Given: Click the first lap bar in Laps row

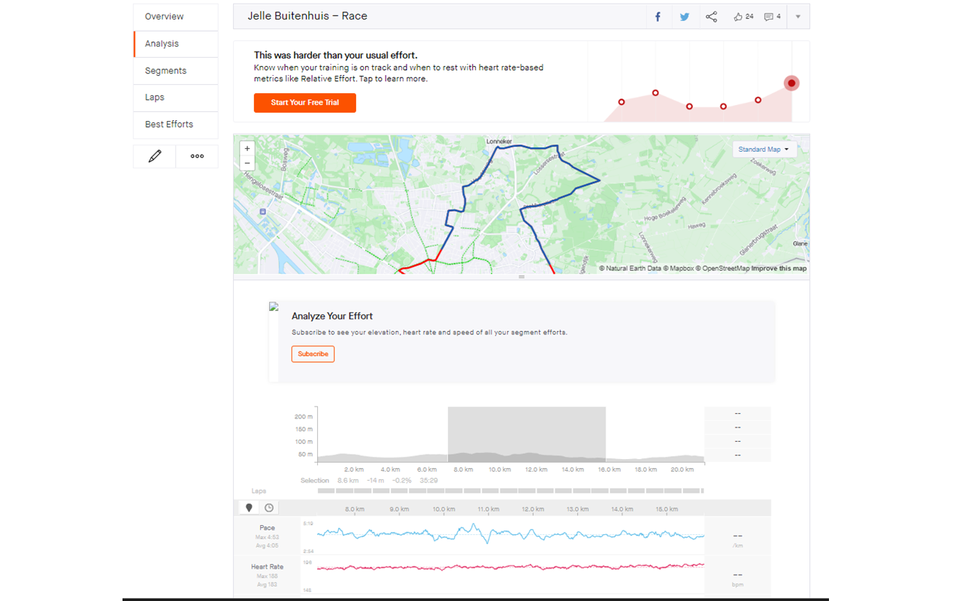Looking at the screenshot, I should [x=325, y=491].
